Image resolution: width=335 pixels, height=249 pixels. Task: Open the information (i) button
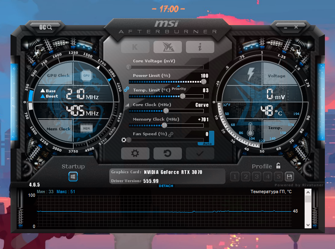pyautogui.click(x=200, y=47)
